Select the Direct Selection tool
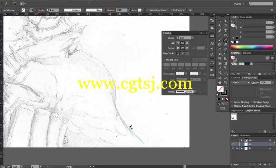Viewport: 276px width, 168px height. pos(226,21)
